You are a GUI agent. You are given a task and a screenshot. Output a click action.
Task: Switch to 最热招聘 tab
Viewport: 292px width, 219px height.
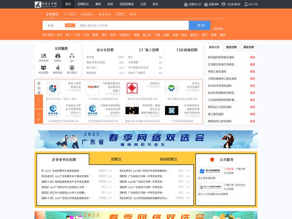tap(231, 47)
